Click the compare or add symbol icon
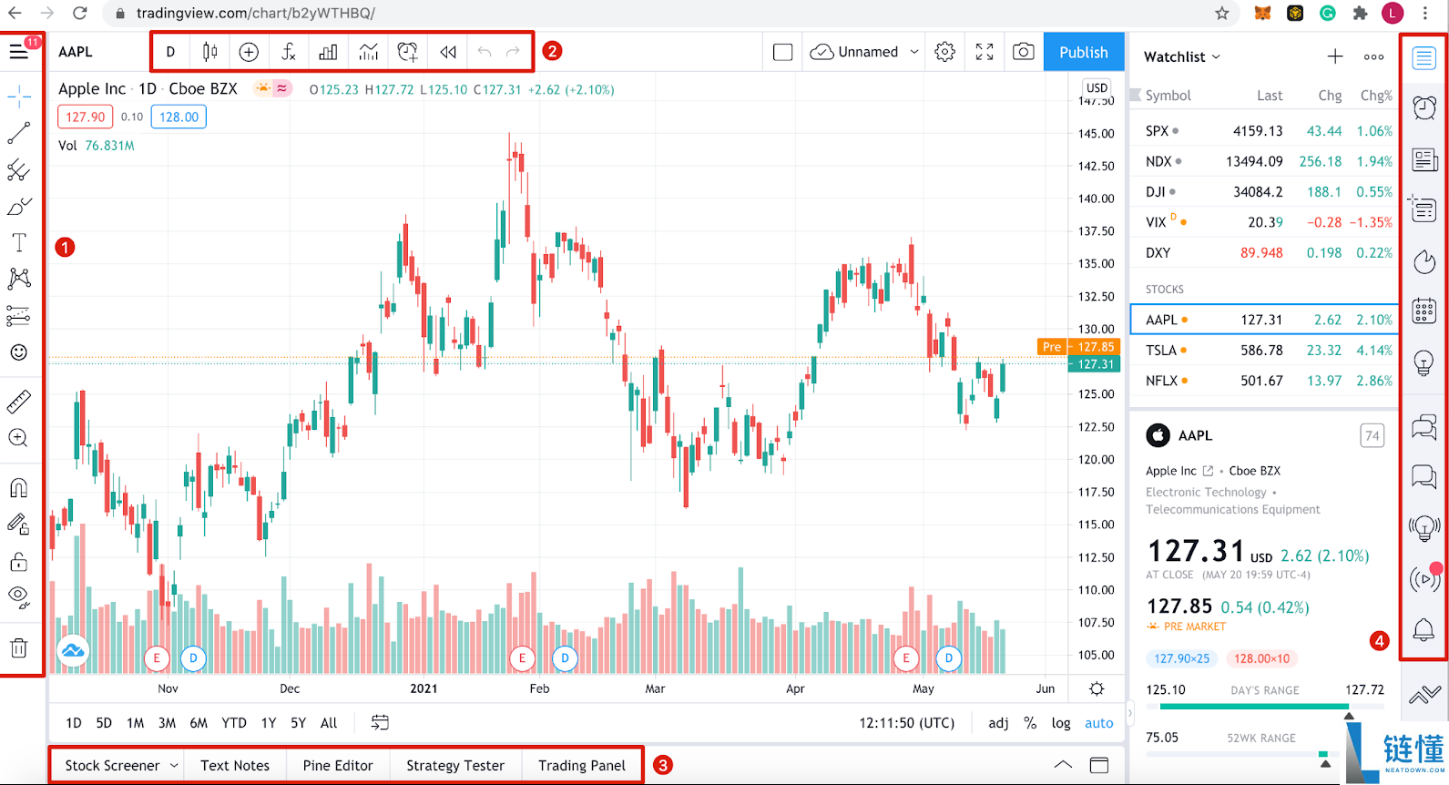The height and width of the screenshot is (785, 1449). click(249, 52)
